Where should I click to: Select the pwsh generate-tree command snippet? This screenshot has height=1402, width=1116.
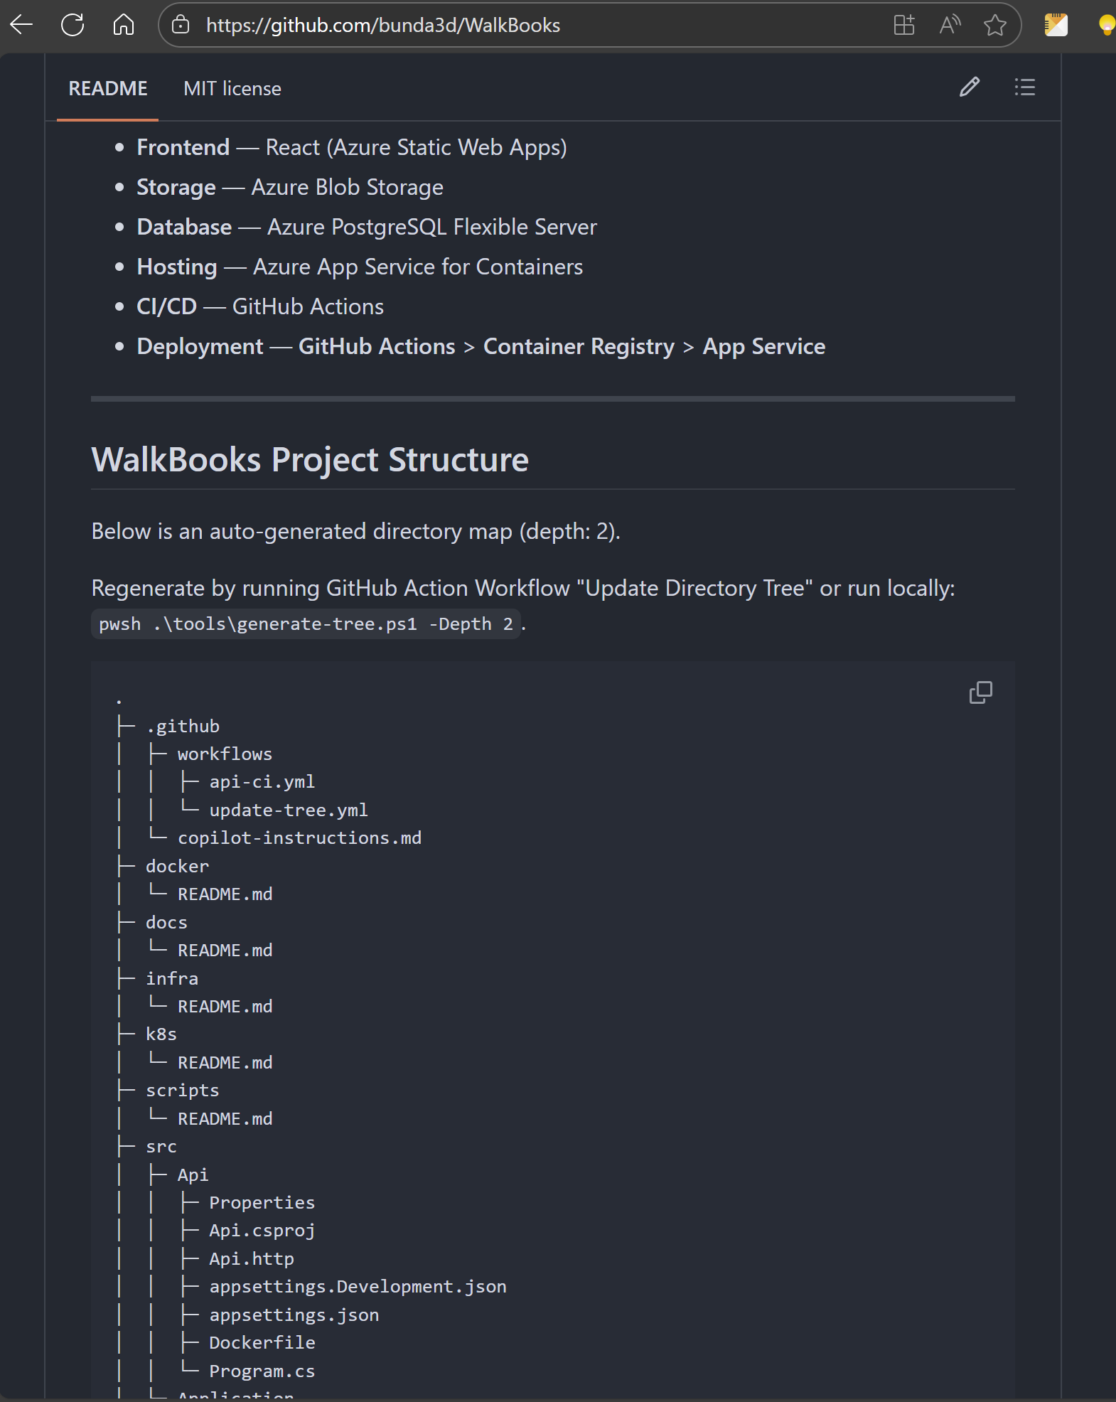pos(306,624)
